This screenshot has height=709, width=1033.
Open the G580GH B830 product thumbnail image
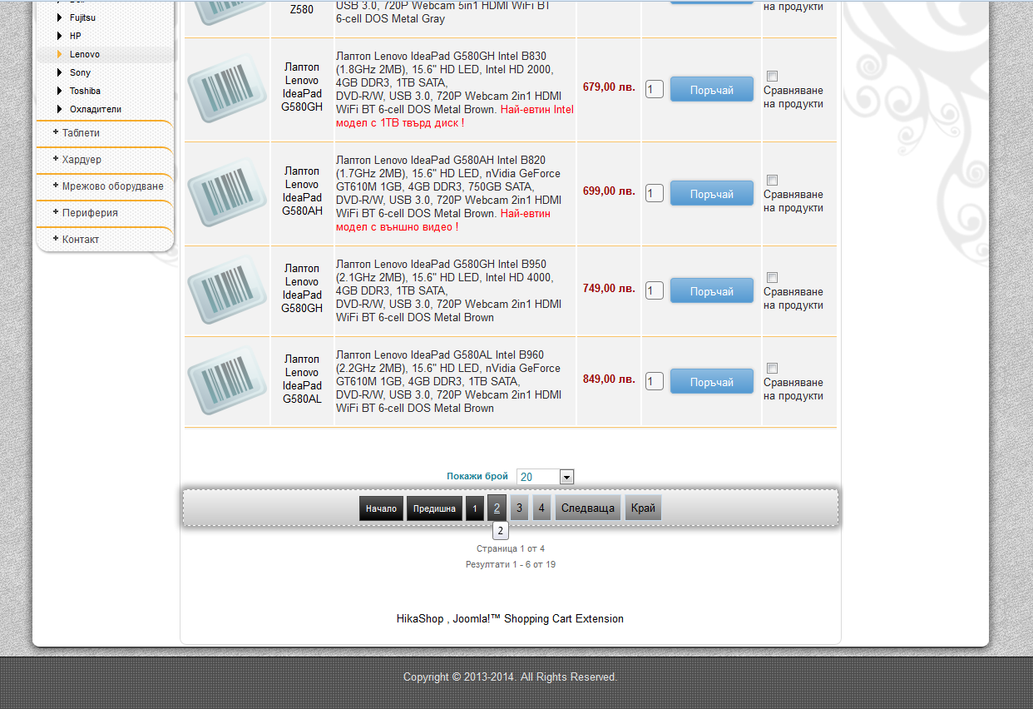tap(227, 89)
